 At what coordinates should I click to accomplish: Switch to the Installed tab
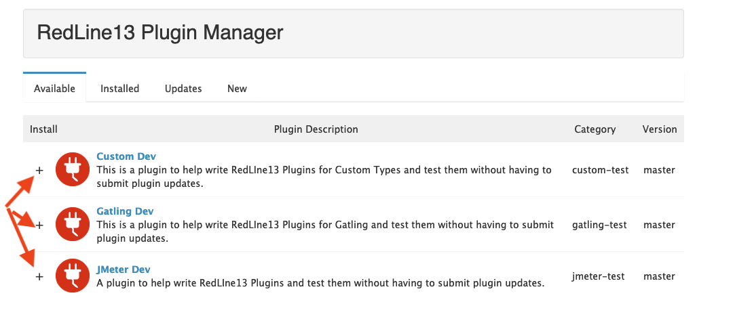coord(119,89)
